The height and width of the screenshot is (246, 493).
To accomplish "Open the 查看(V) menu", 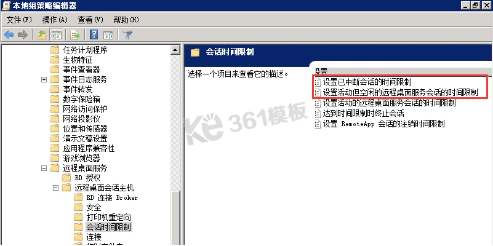I will coord(90,20).
